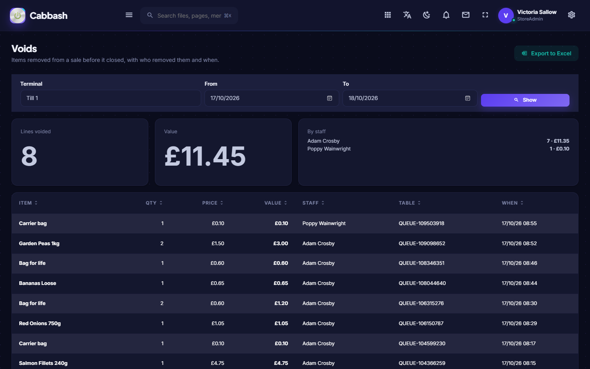Click the Cabbash logo icon
Image resolution: width=590 pixels, height=369 pixels.
click(18, 16)
